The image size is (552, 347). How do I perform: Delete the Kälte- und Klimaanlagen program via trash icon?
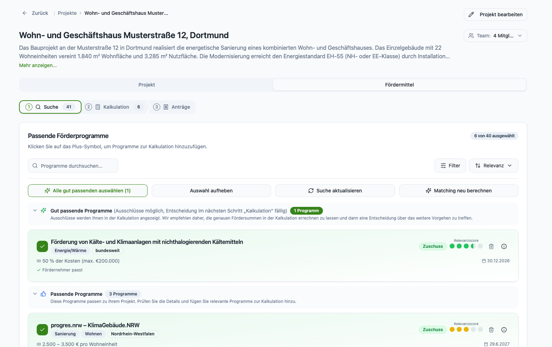coord(491,246)
